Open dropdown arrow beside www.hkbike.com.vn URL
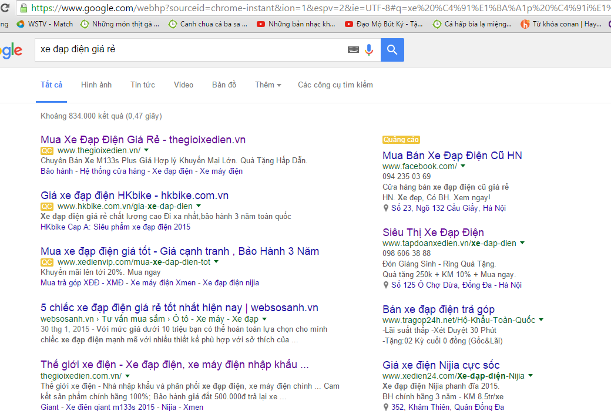The image size is (611, 411). pyautogui.click(x=199, y=206)
